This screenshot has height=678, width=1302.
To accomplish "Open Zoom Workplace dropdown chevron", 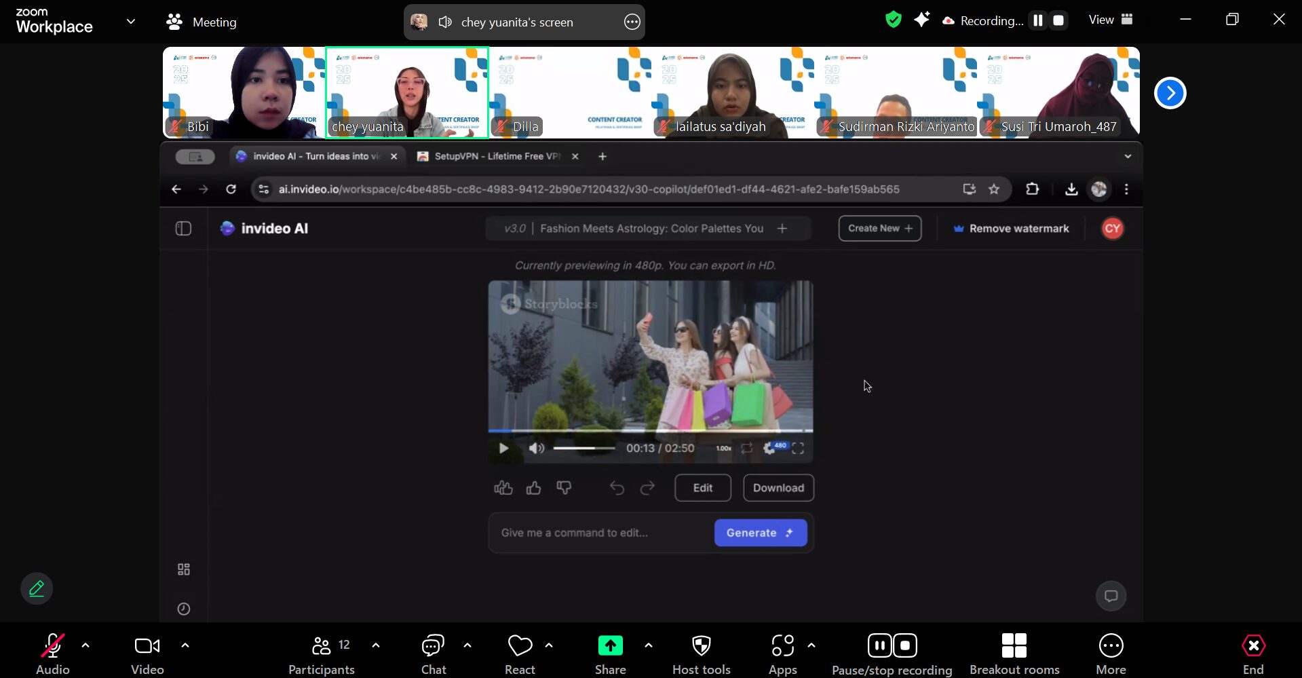I will tap(131, 22).
